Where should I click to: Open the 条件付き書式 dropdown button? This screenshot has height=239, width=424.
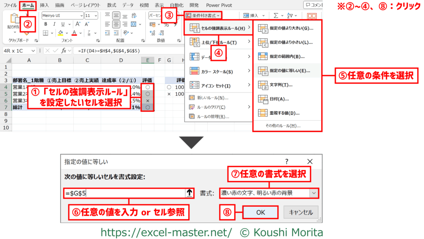click(x=204, y=15)
